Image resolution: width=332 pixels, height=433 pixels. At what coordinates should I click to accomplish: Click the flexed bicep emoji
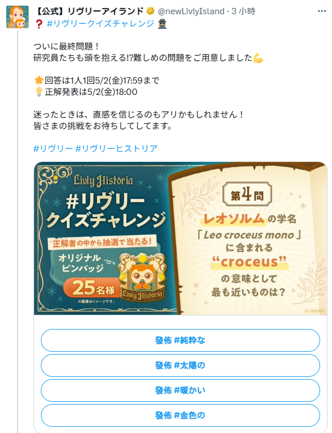(258, 58)
